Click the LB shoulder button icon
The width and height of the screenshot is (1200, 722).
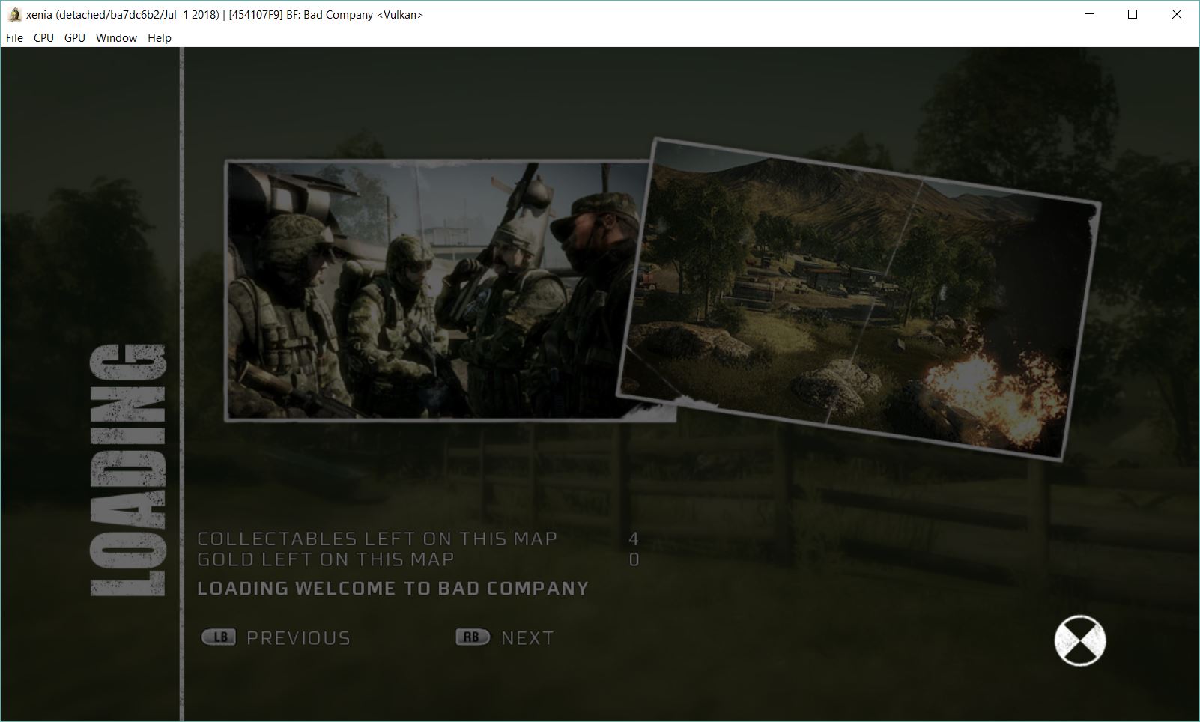[219, 637]
